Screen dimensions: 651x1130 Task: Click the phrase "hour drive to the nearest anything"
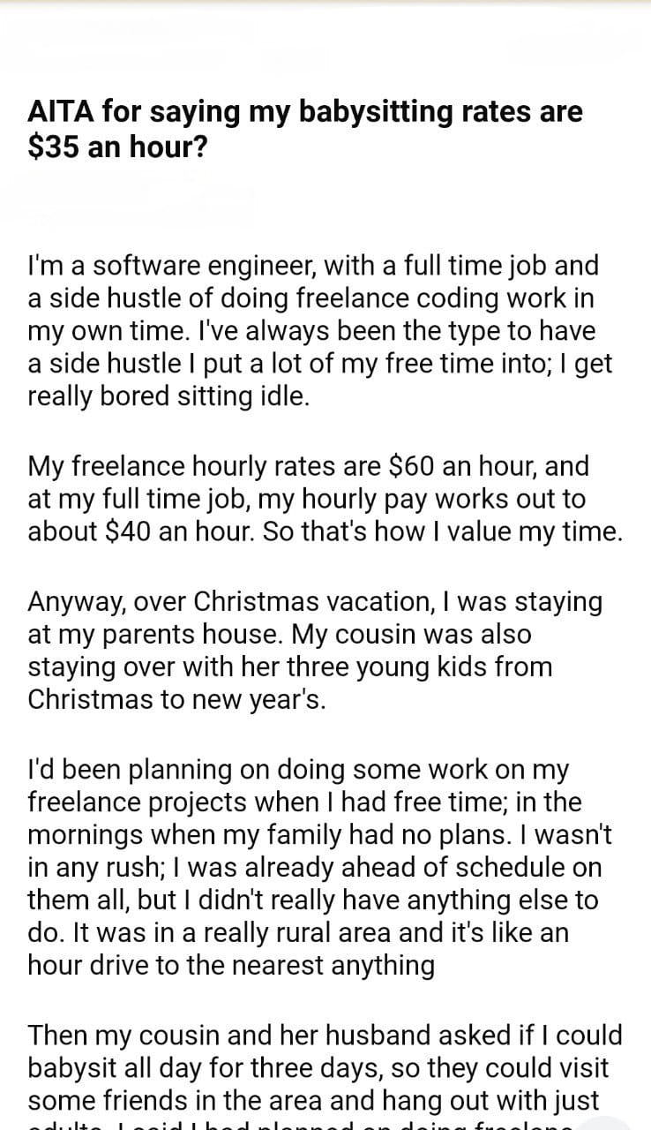click(231, 966)
